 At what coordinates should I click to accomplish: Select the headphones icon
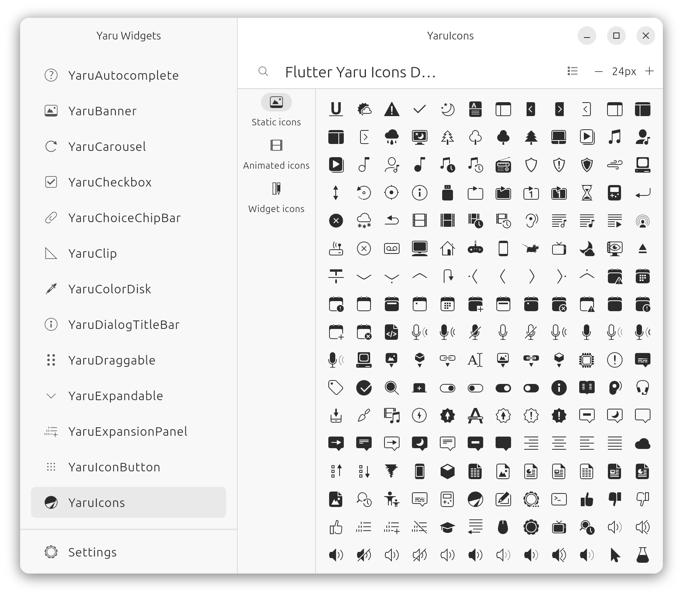643,388
